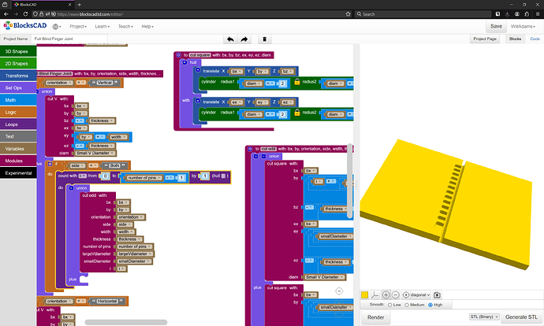Bookmark this page with the star icon
544x326 pixels.
coord(348,14)
